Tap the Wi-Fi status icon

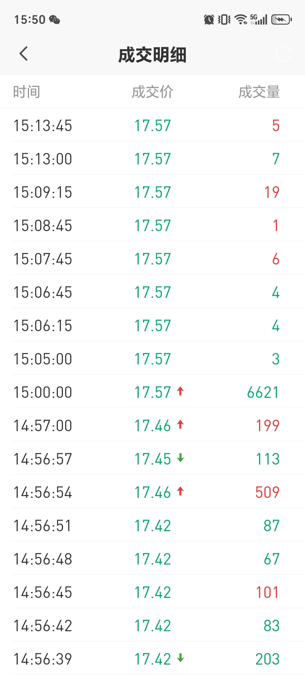241,20
